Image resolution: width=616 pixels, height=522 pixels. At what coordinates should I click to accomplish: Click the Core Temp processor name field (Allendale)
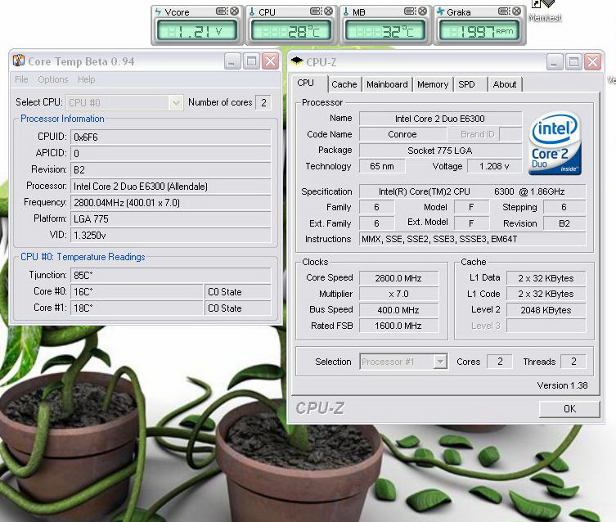point(170,187)
